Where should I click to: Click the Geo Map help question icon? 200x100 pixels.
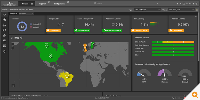(21, 38)
